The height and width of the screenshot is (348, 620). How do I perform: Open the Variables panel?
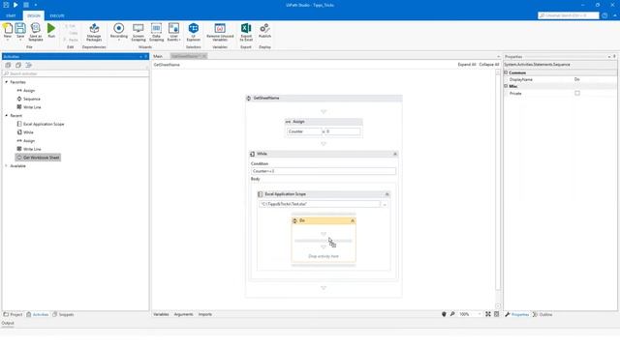[x=161, y=314]
